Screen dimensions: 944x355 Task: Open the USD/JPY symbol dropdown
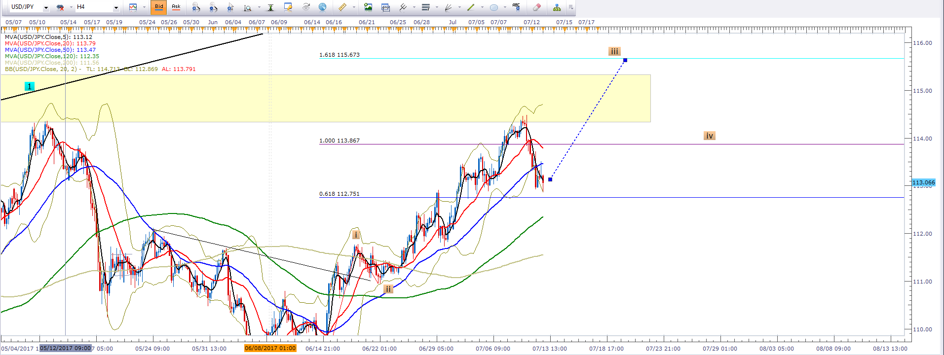46,7
